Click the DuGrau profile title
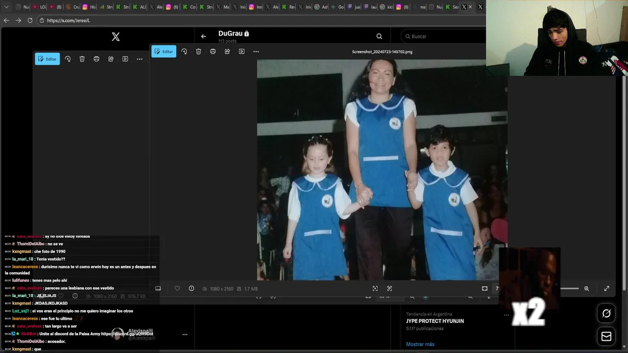The height and width of the screenshot is (353, 628). point(231,33)
